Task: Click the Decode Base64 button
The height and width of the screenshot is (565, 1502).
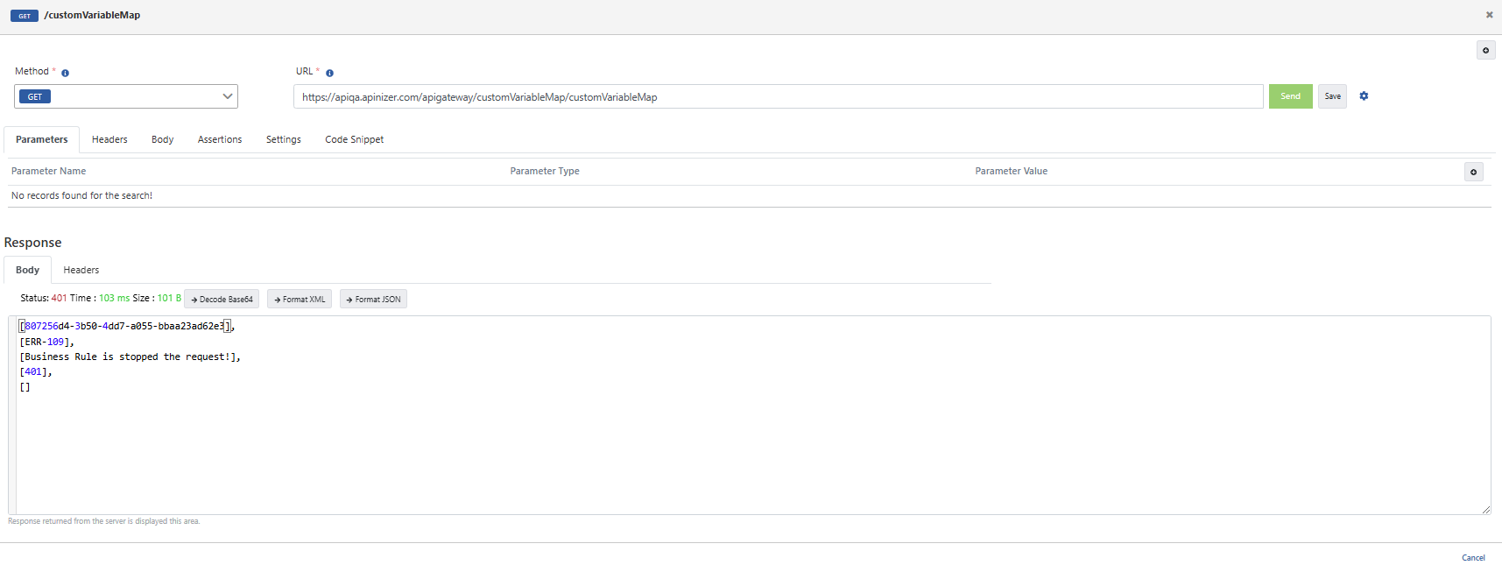Action: pyautogui.click(x=222, y=300)
